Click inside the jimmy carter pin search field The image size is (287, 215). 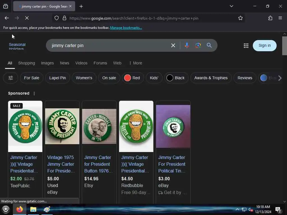(x=110, y=45)
